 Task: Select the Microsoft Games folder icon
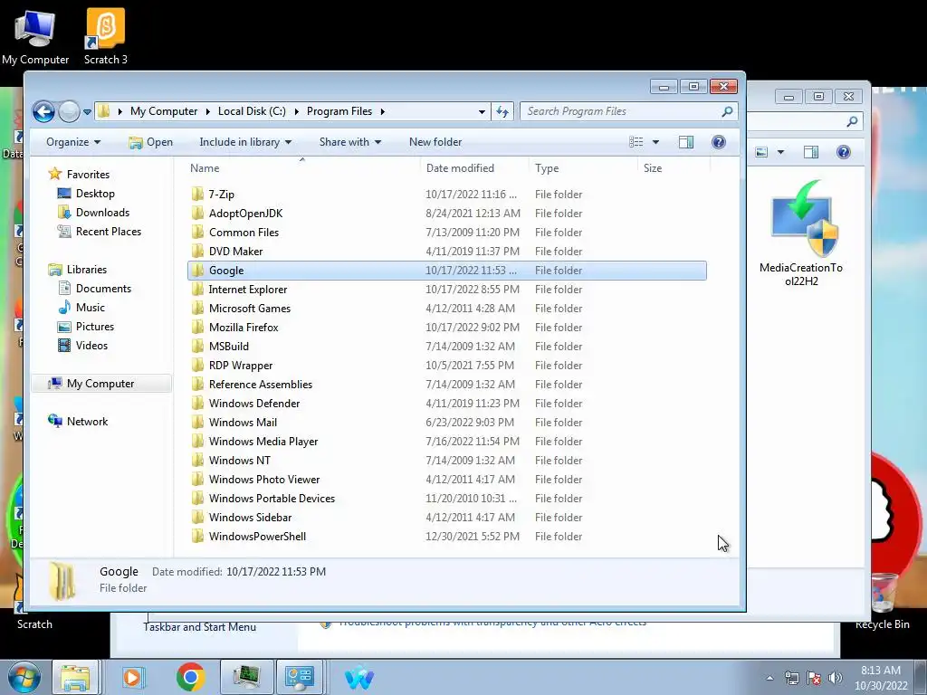[197, 308]
